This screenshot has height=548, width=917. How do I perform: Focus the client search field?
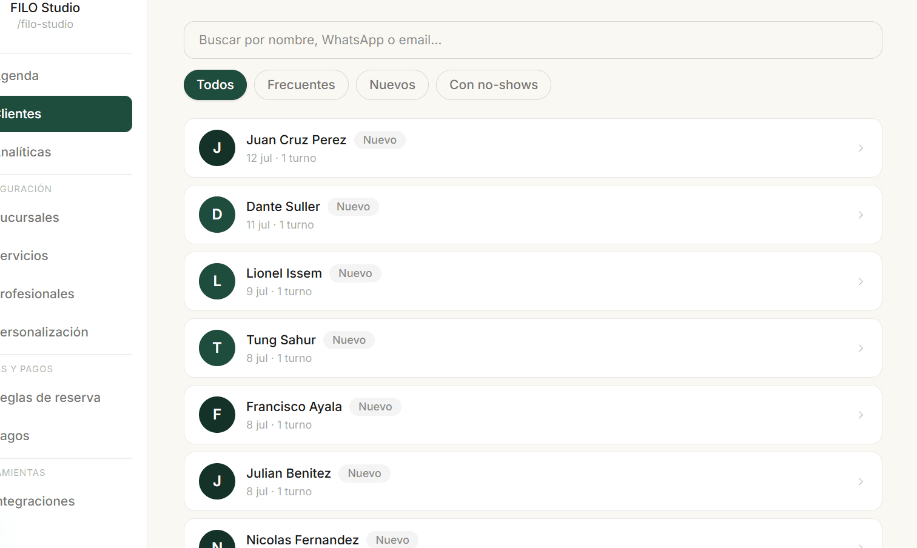[x=532, y=40]
